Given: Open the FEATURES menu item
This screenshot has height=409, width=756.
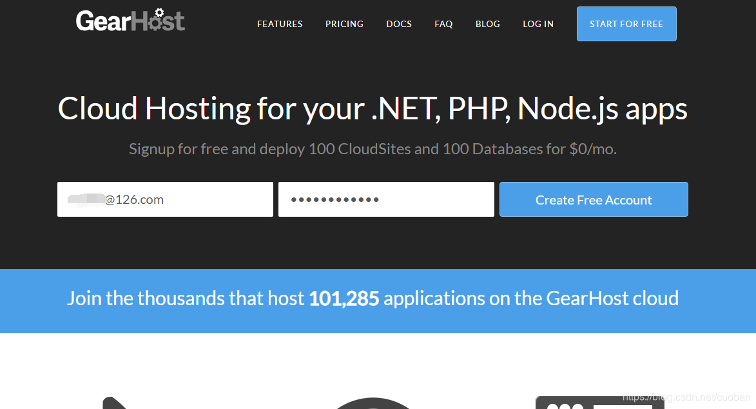Looking at the screenshot, I should (280, 24).
